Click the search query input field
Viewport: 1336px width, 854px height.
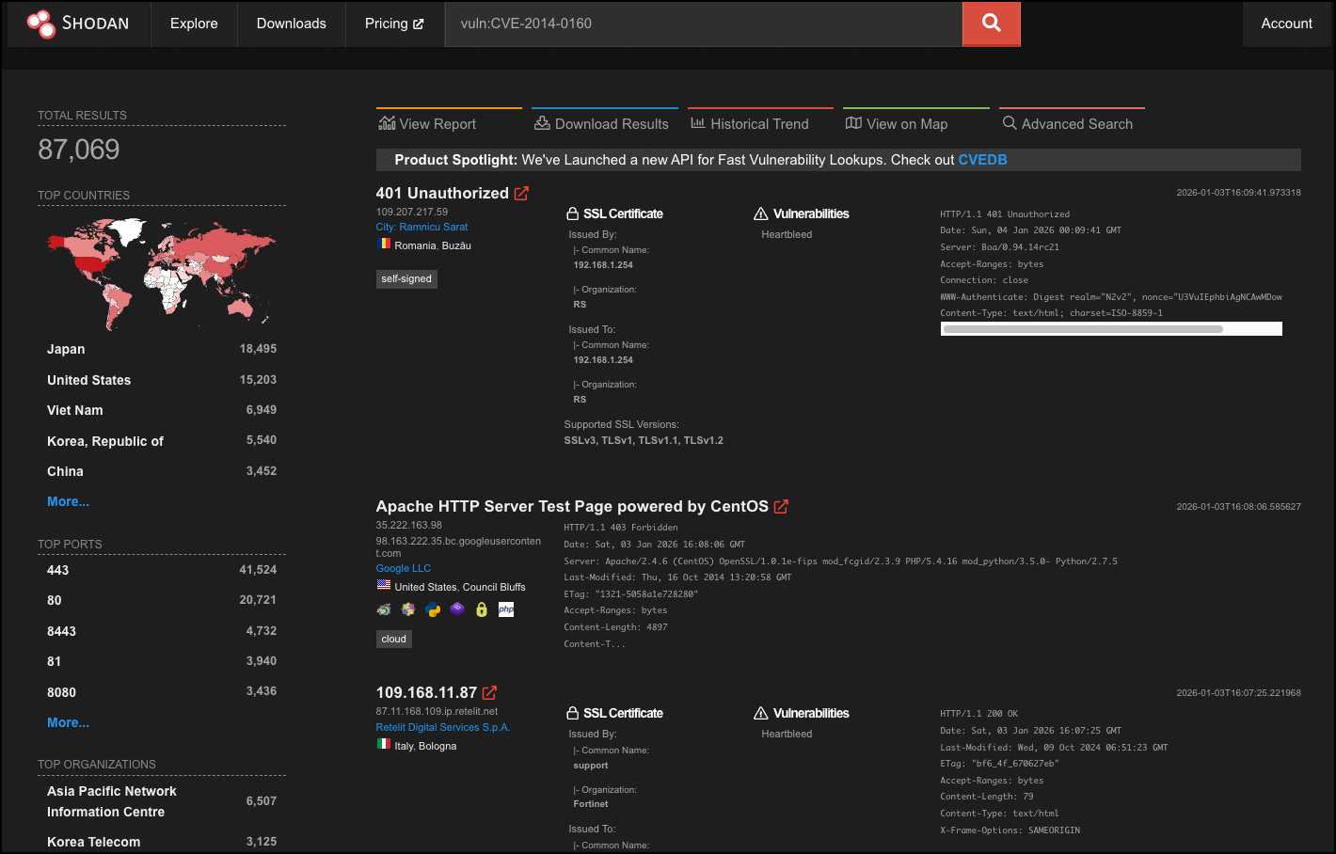pyautogui.click(x=704, y=24)
